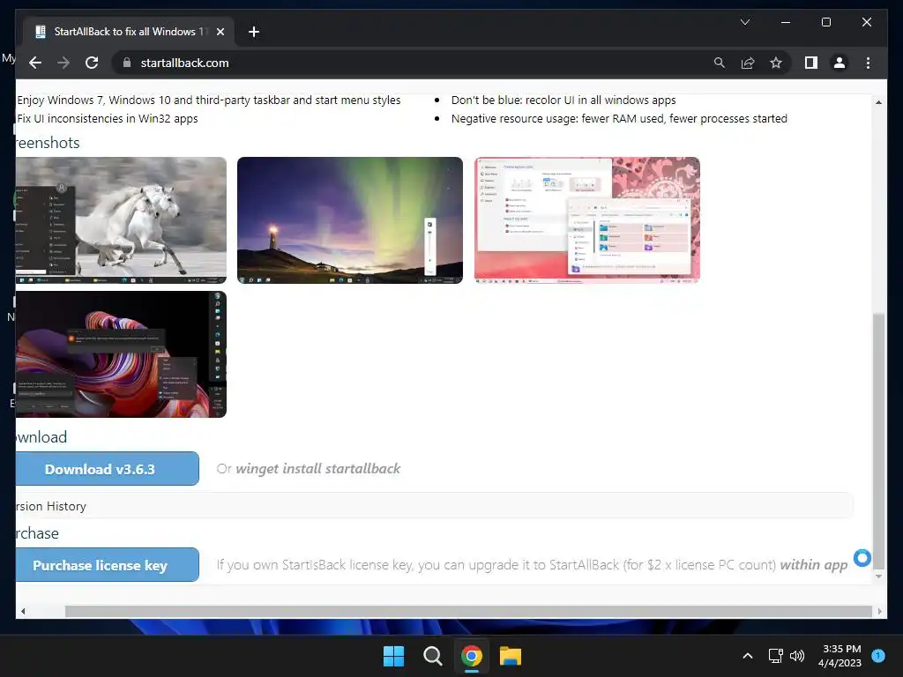This screenshot has height=677, width=903.
Task: Maximize the Chrome window
Action: click(x=825, y=22)
